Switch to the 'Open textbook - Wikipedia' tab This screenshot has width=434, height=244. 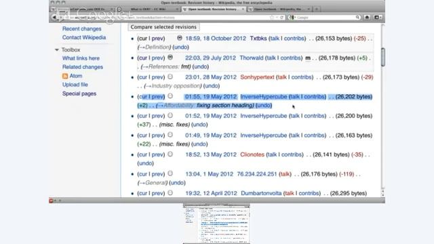(x=279, y=9)
